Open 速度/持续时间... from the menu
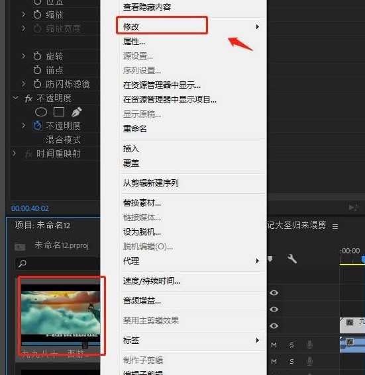This screenshot has width=365, height=375. (x=151, y=281)
